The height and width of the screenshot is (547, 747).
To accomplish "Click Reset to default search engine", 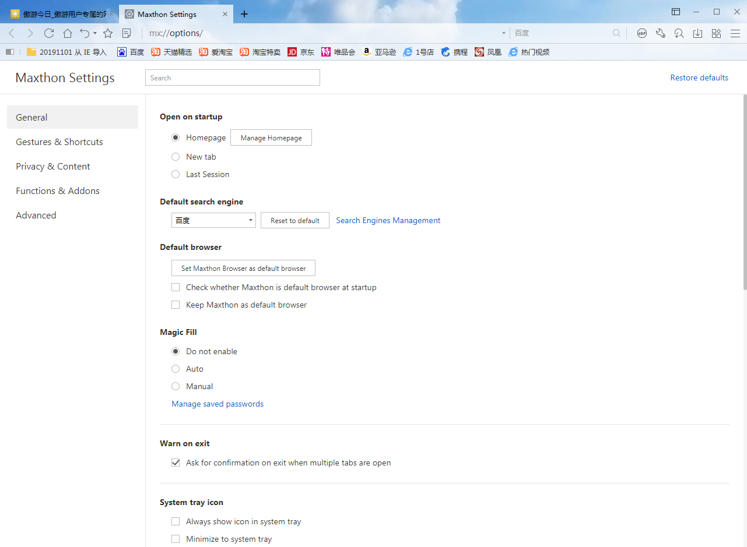I will coord(295,220).
